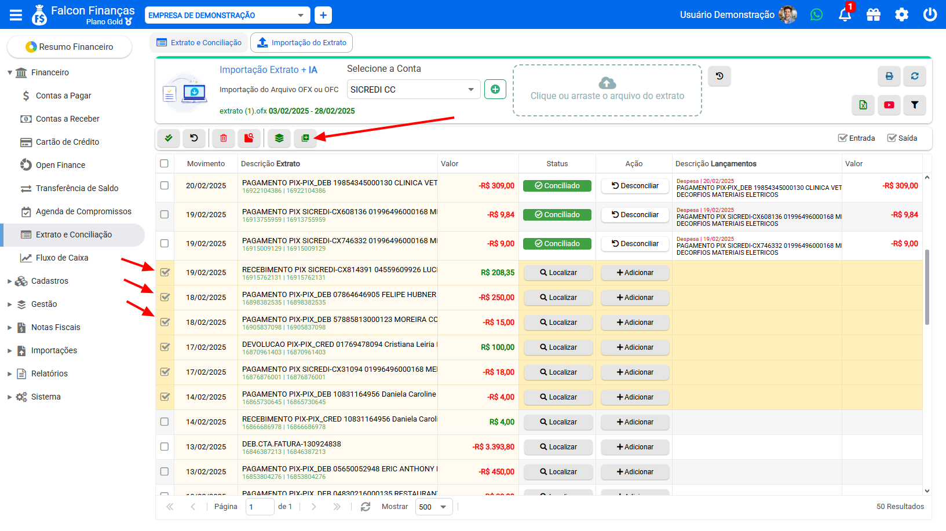Click Localizar for FELIPE HUBNER payment
This screenshot has width=946, height=531.
(x=558, y=297)
